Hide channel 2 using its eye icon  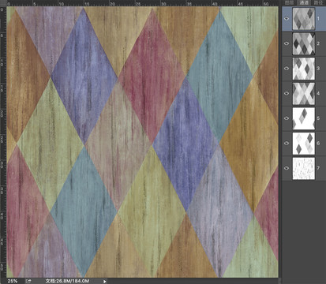click(287, 43)
